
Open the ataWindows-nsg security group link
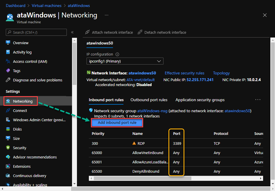(x=152, y=111)
